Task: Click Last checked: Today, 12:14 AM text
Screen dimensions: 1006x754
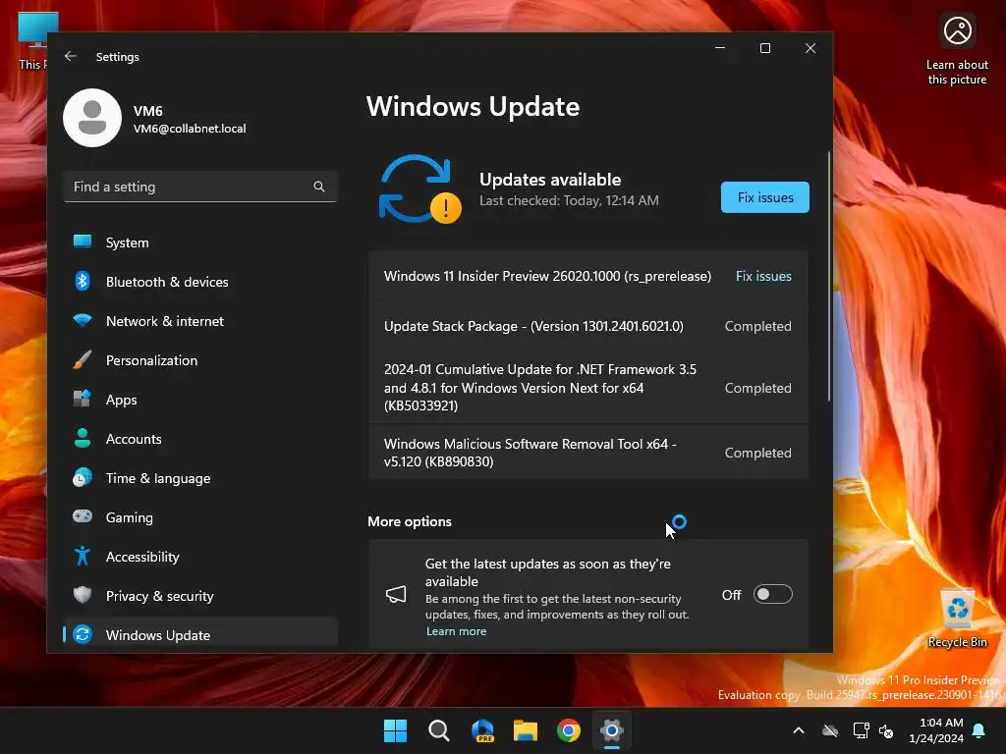Action: (569, 200)
